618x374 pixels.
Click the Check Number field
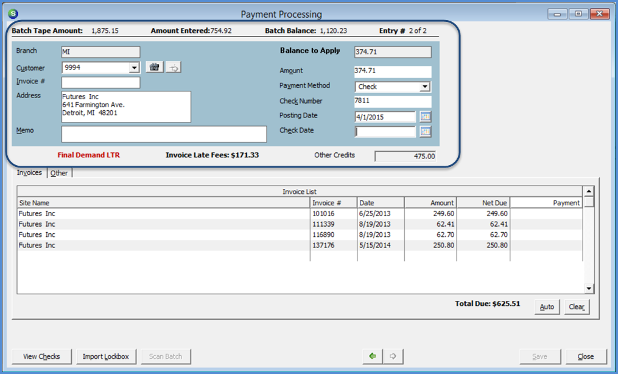[x=392, y=102]
